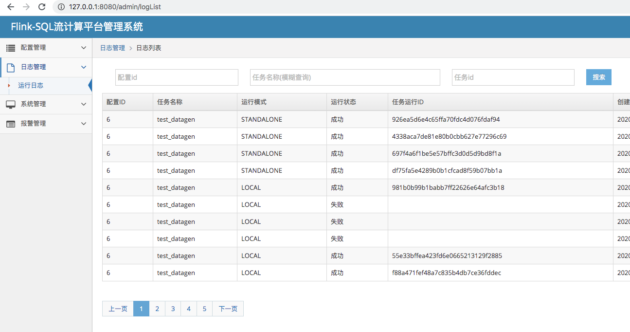Click the 配置id input field
Screen dimensions: 630x332
tap(177, 77)
